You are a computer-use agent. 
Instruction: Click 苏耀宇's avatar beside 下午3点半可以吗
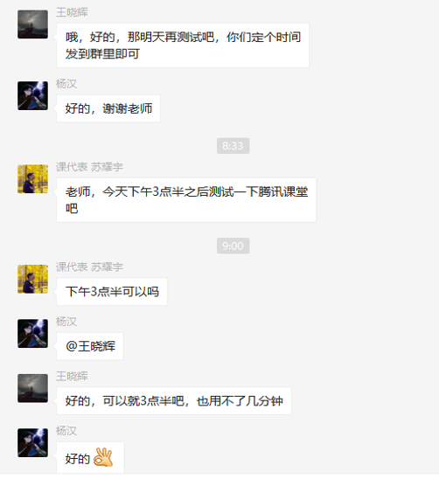pyautogui.click(x=32, y=279)
